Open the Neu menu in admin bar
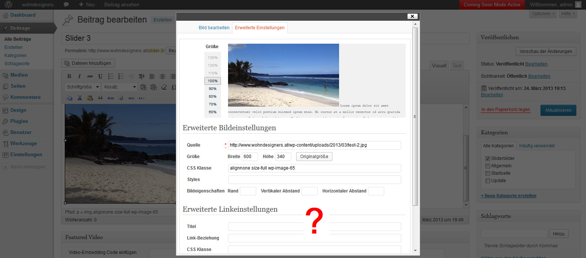586x258 pixels. coord(87,5)
